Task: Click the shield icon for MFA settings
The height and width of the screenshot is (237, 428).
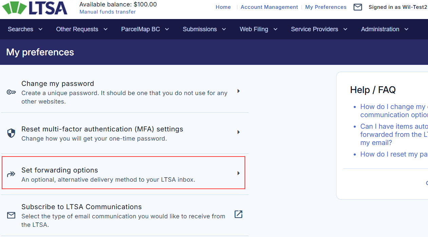Action: 11,133
